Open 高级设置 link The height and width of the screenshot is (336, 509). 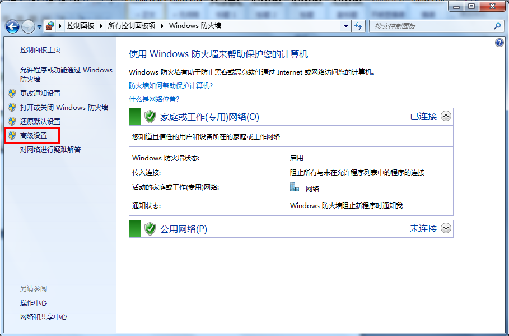click(34, 135)
